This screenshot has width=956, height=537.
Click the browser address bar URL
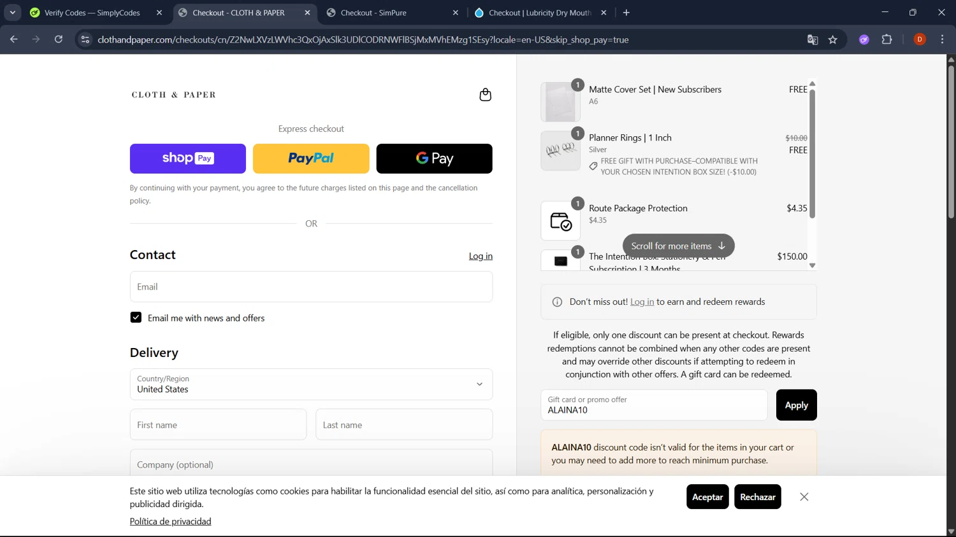click(x=363, y=39)
